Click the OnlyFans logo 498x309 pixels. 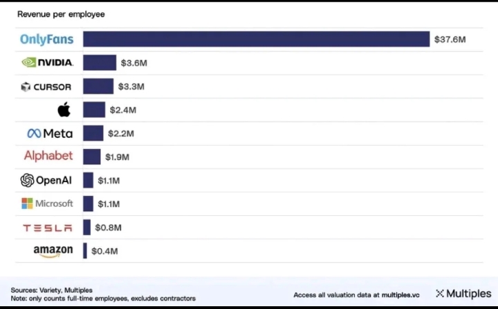click(x=47, y=39)
